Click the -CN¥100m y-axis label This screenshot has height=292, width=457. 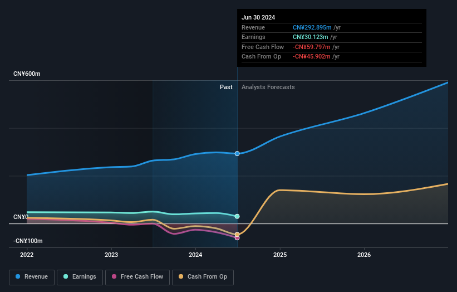[x=28, y=241]
